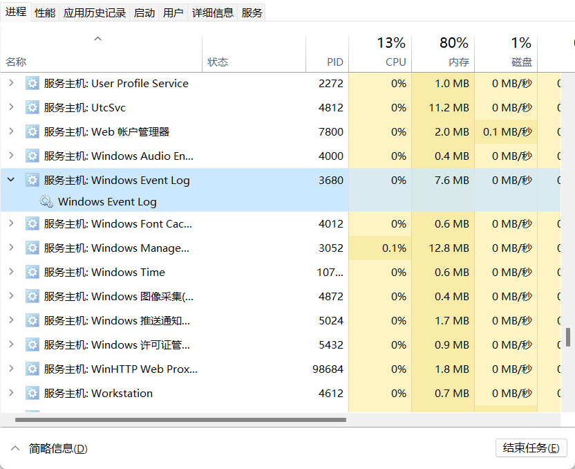Click gear icon beside 服务主机: UtcSvc
This screenshot has width=575, height=469.
[x=32, y=107]
